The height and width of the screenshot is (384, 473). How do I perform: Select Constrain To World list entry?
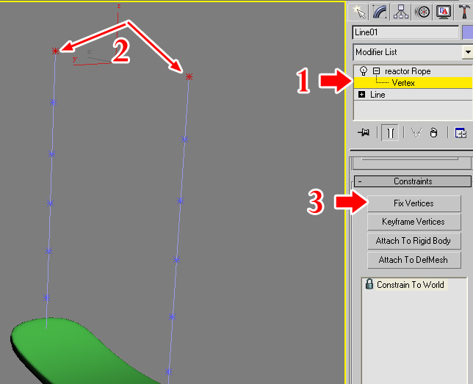pyautogui.click(x=405, y=284)
